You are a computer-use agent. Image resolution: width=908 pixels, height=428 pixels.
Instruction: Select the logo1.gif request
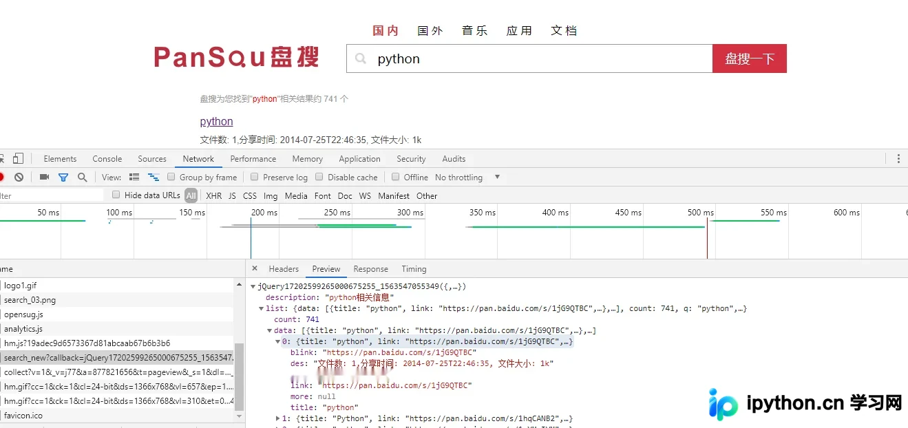tap(117, 285)
